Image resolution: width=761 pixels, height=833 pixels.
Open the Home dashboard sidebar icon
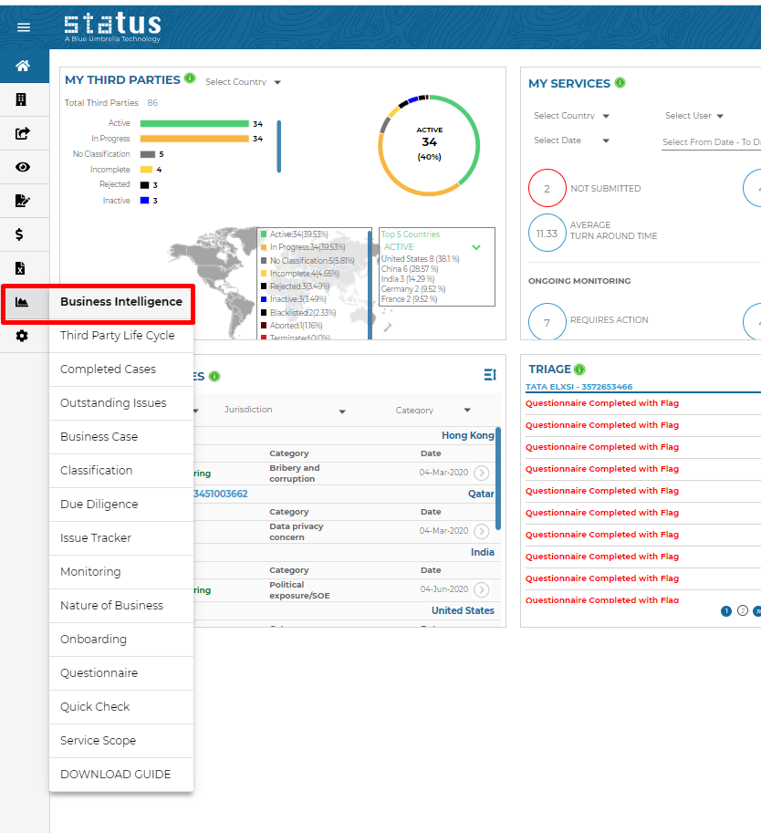(23, 66)
